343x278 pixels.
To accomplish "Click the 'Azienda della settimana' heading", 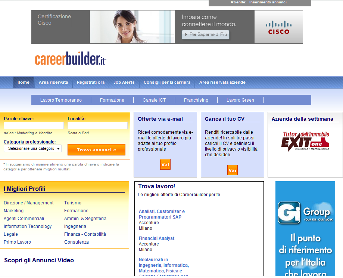I will coord(302,119).
